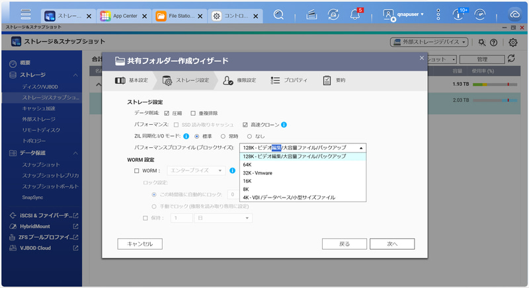
Task: Choose the 32K - Vmware option
Action: pos(303,173)
